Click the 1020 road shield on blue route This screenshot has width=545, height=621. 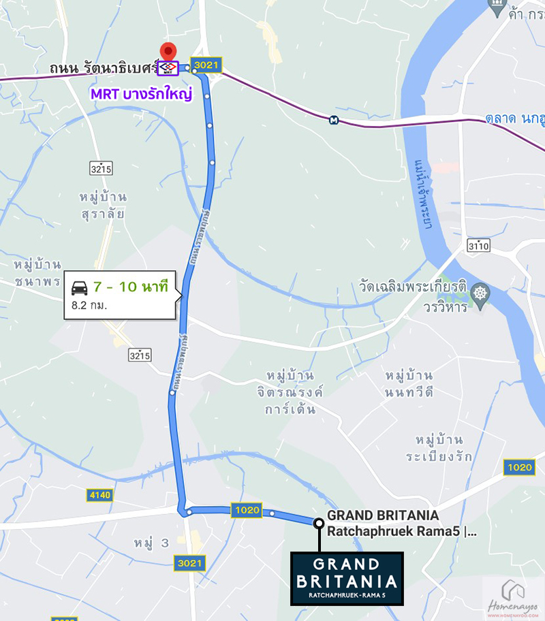click(247, 510)
